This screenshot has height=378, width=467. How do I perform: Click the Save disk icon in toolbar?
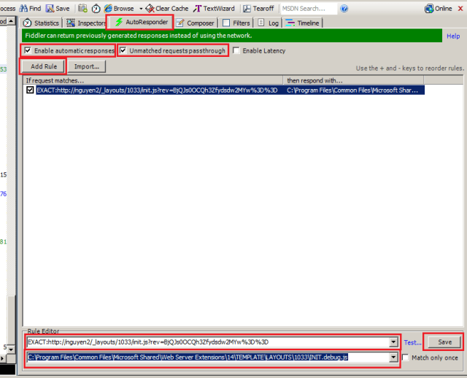(x=58, y=8)
